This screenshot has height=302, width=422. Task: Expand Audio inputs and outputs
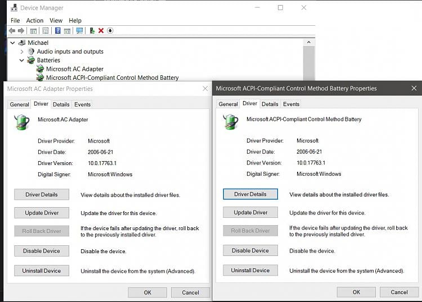point(22,52)
